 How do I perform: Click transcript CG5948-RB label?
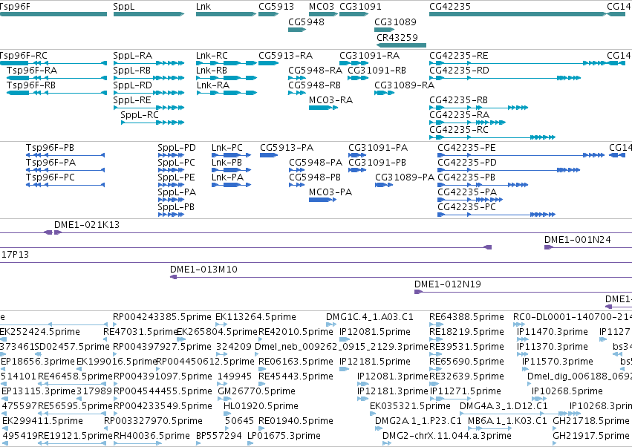pyautogui.click(x=315, y=85)
